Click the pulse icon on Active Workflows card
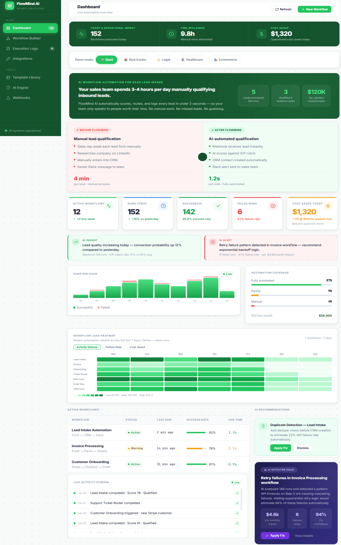Image resolution: width=341 pixels, height=545 pixels. pos(109,206)
